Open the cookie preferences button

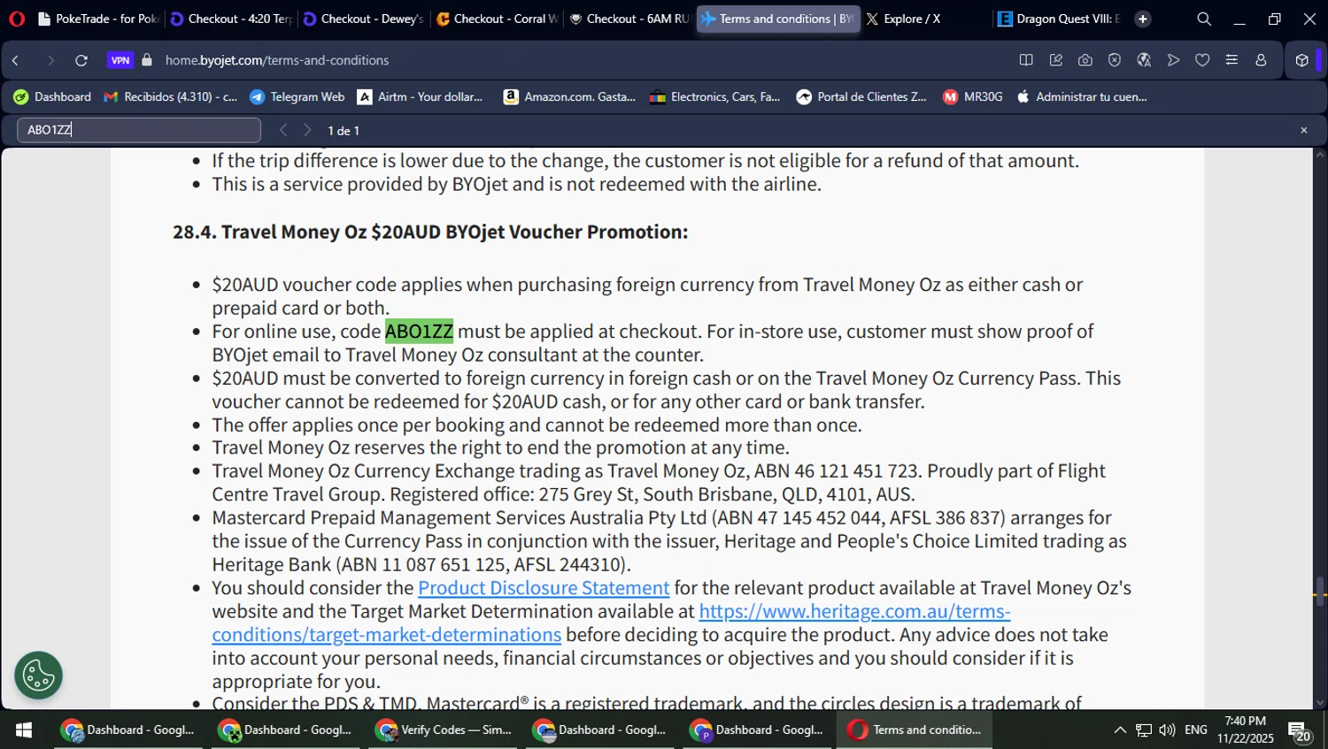coord(39,676)
